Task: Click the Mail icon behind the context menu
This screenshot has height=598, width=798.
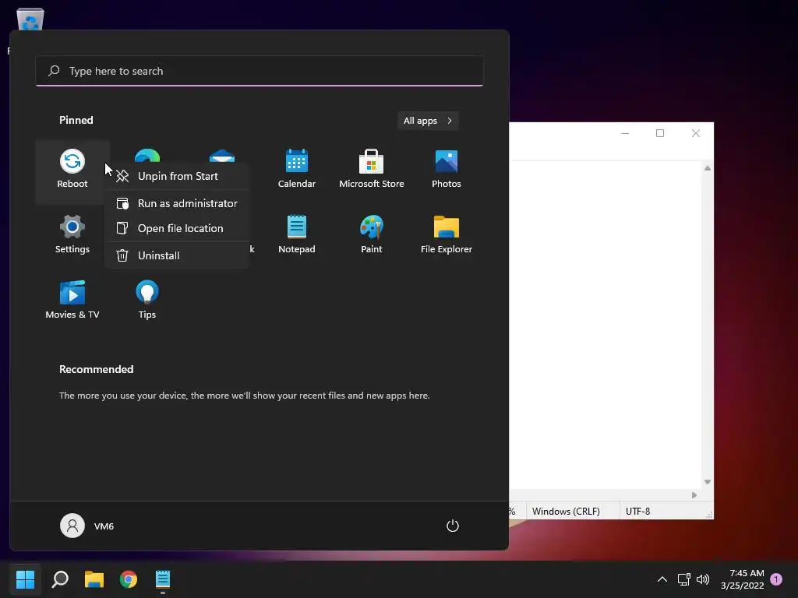Action: [222, 155]
